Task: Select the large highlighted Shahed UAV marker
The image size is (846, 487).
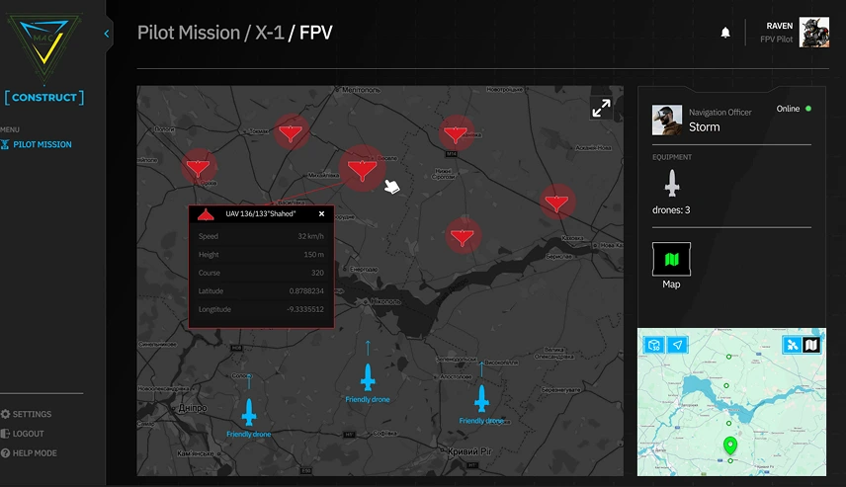Action: 362,168
